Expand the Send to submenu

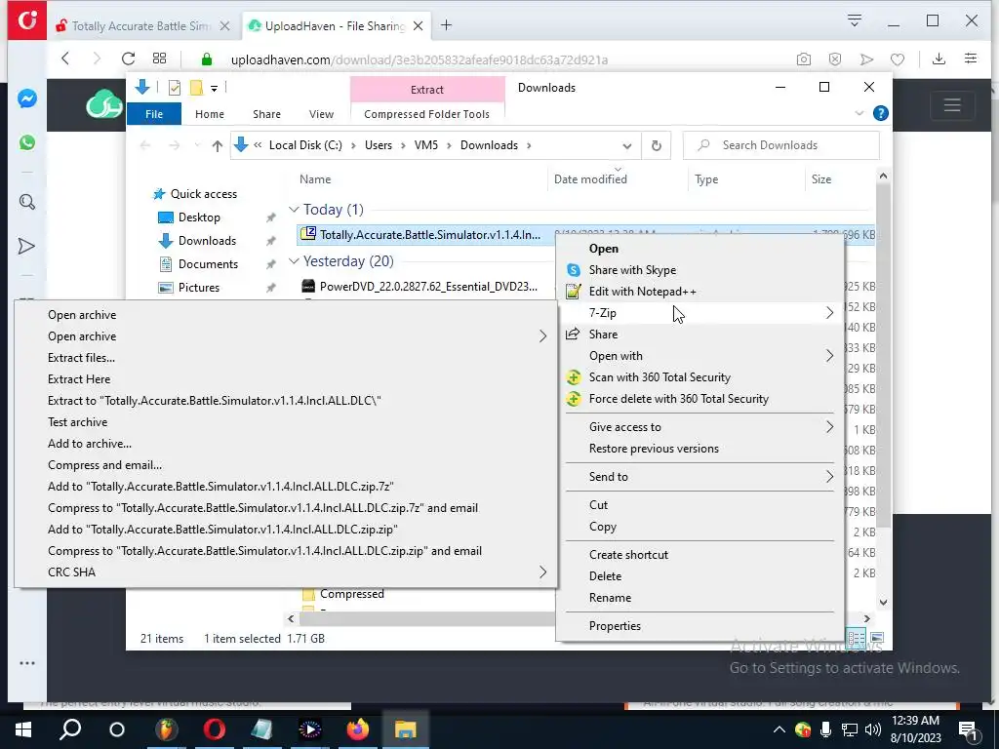[699, 477]
